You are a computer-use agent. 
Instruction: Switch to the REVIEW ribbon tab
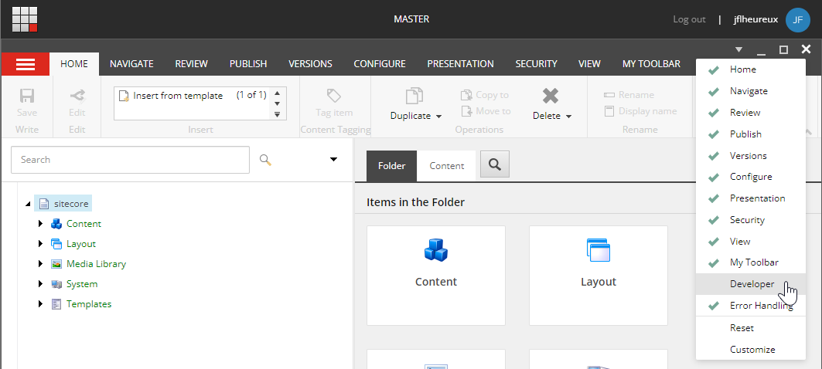[x=191, y=64]
